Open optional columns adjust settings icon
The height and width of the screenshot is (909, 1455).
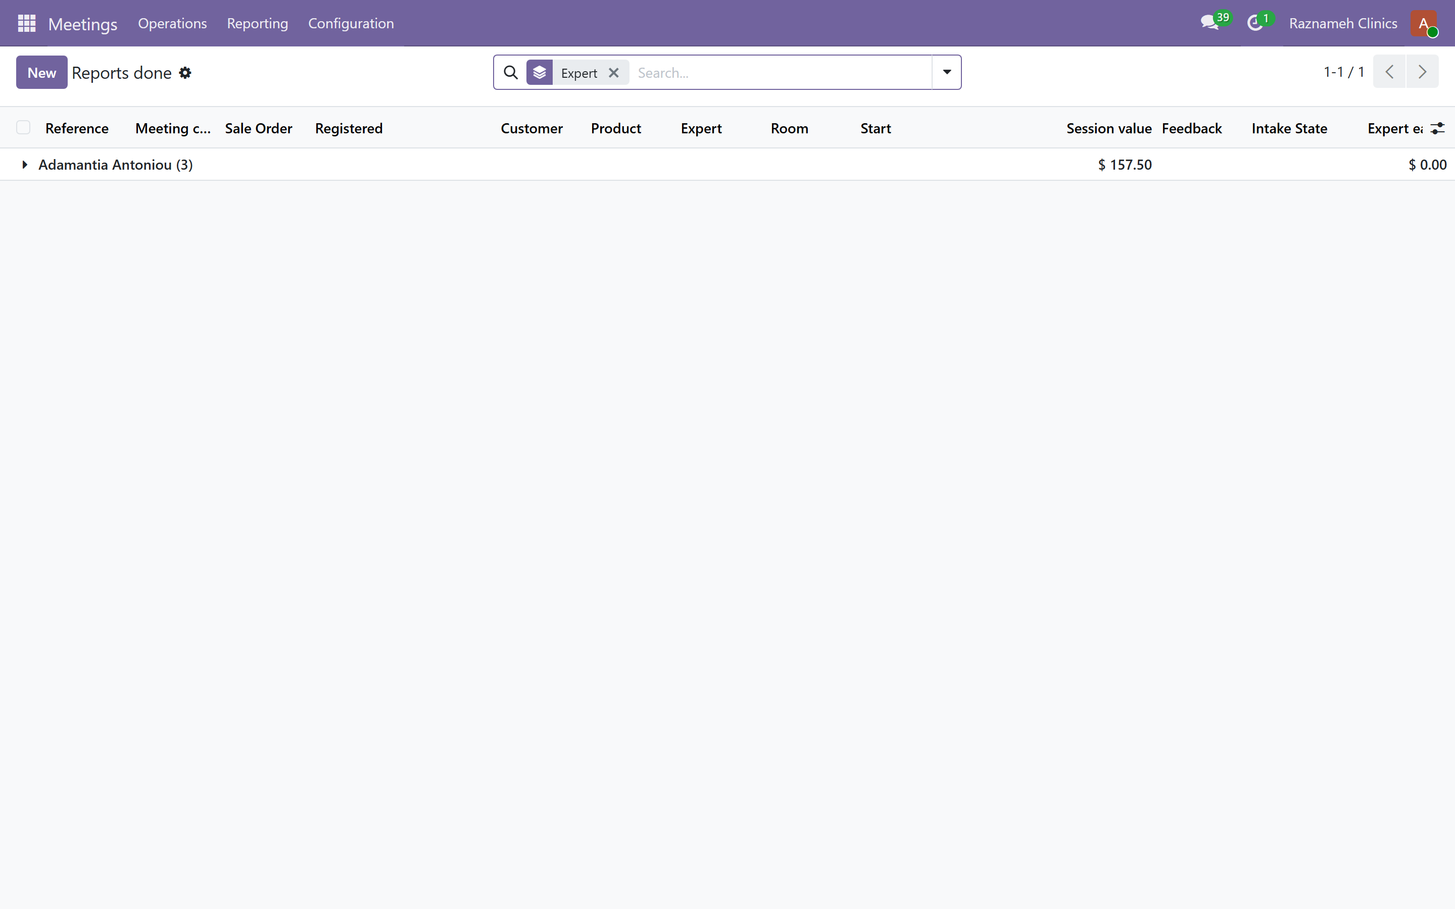pos(1437,128)
